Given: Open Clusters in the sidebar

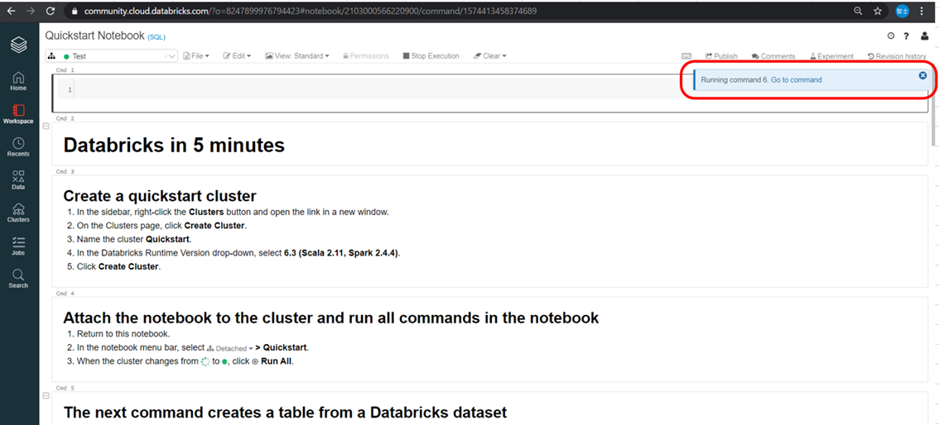Looking at the screenshot, I should point(18,212).
